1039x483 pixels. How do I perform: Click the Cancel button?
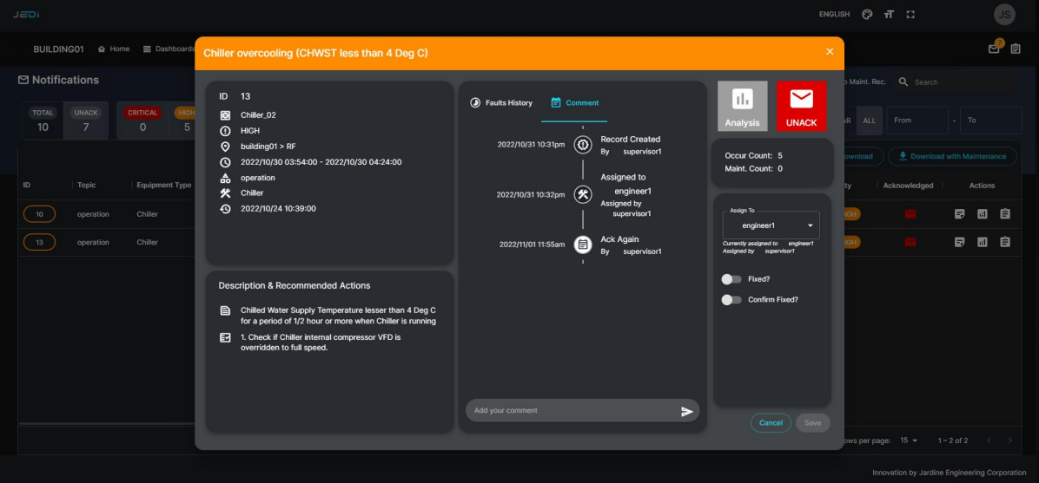(x=771, y=423)
